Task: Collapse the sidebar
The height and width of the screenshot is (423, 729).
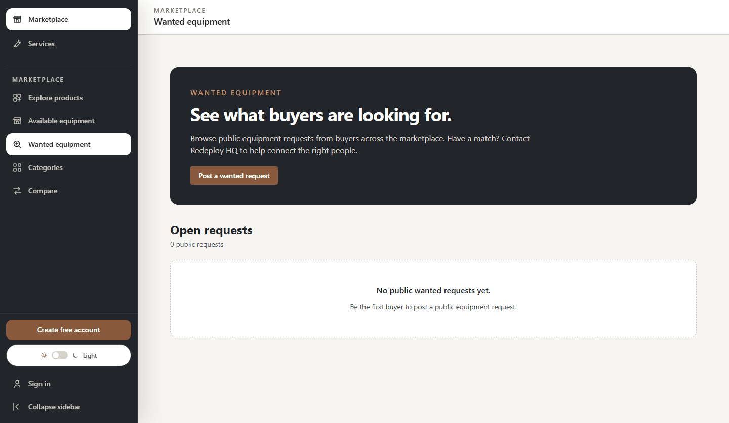Action: pos(68,407)
